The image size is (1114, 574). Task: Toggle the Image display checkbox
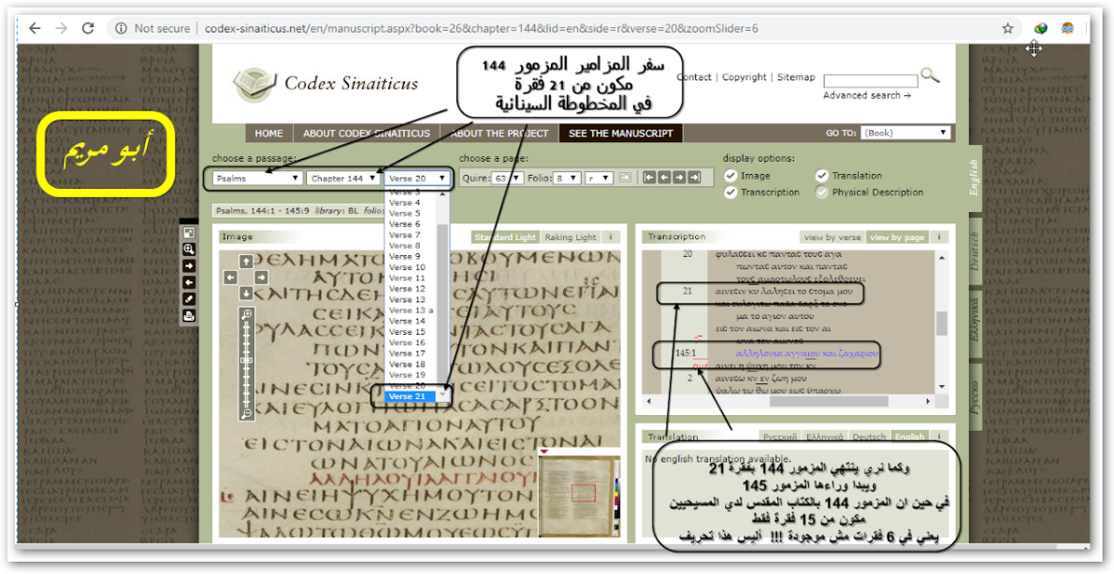coord(731,176)
